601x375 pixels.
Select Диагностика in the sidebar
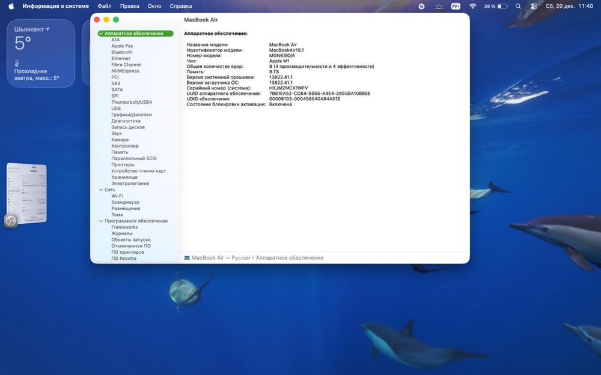[x=126, y=121]
